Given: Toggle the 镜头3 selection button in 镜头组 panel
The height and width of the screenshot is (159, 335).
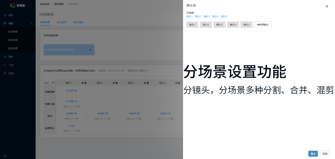Looking at the screenshot, I should click(219, 25).
